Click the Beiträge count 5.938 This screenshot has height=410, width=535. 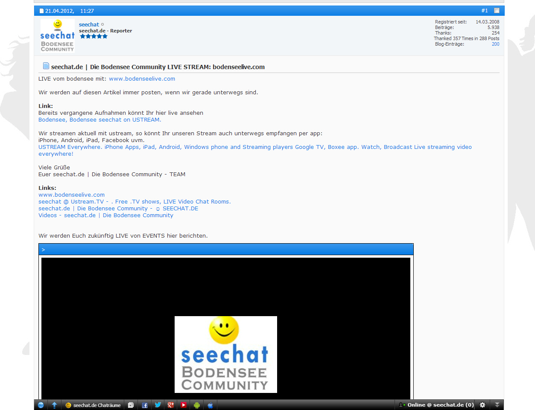pyautogui.click(x=494, y=27)
